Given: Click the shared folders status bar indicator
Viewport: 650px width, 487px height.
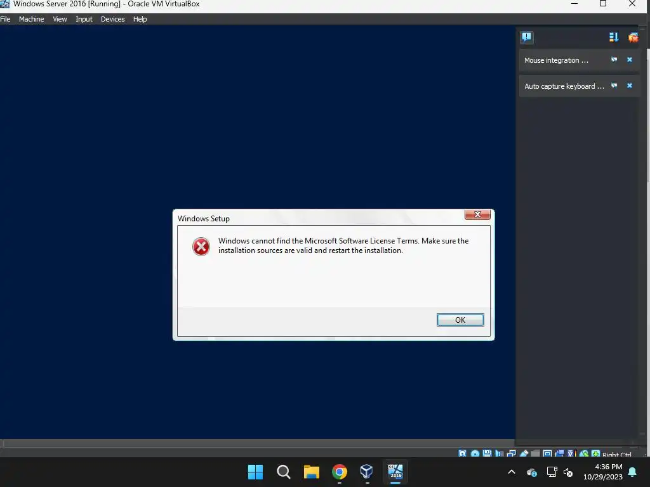Looking at the screenshot, I should pos(535,453).
